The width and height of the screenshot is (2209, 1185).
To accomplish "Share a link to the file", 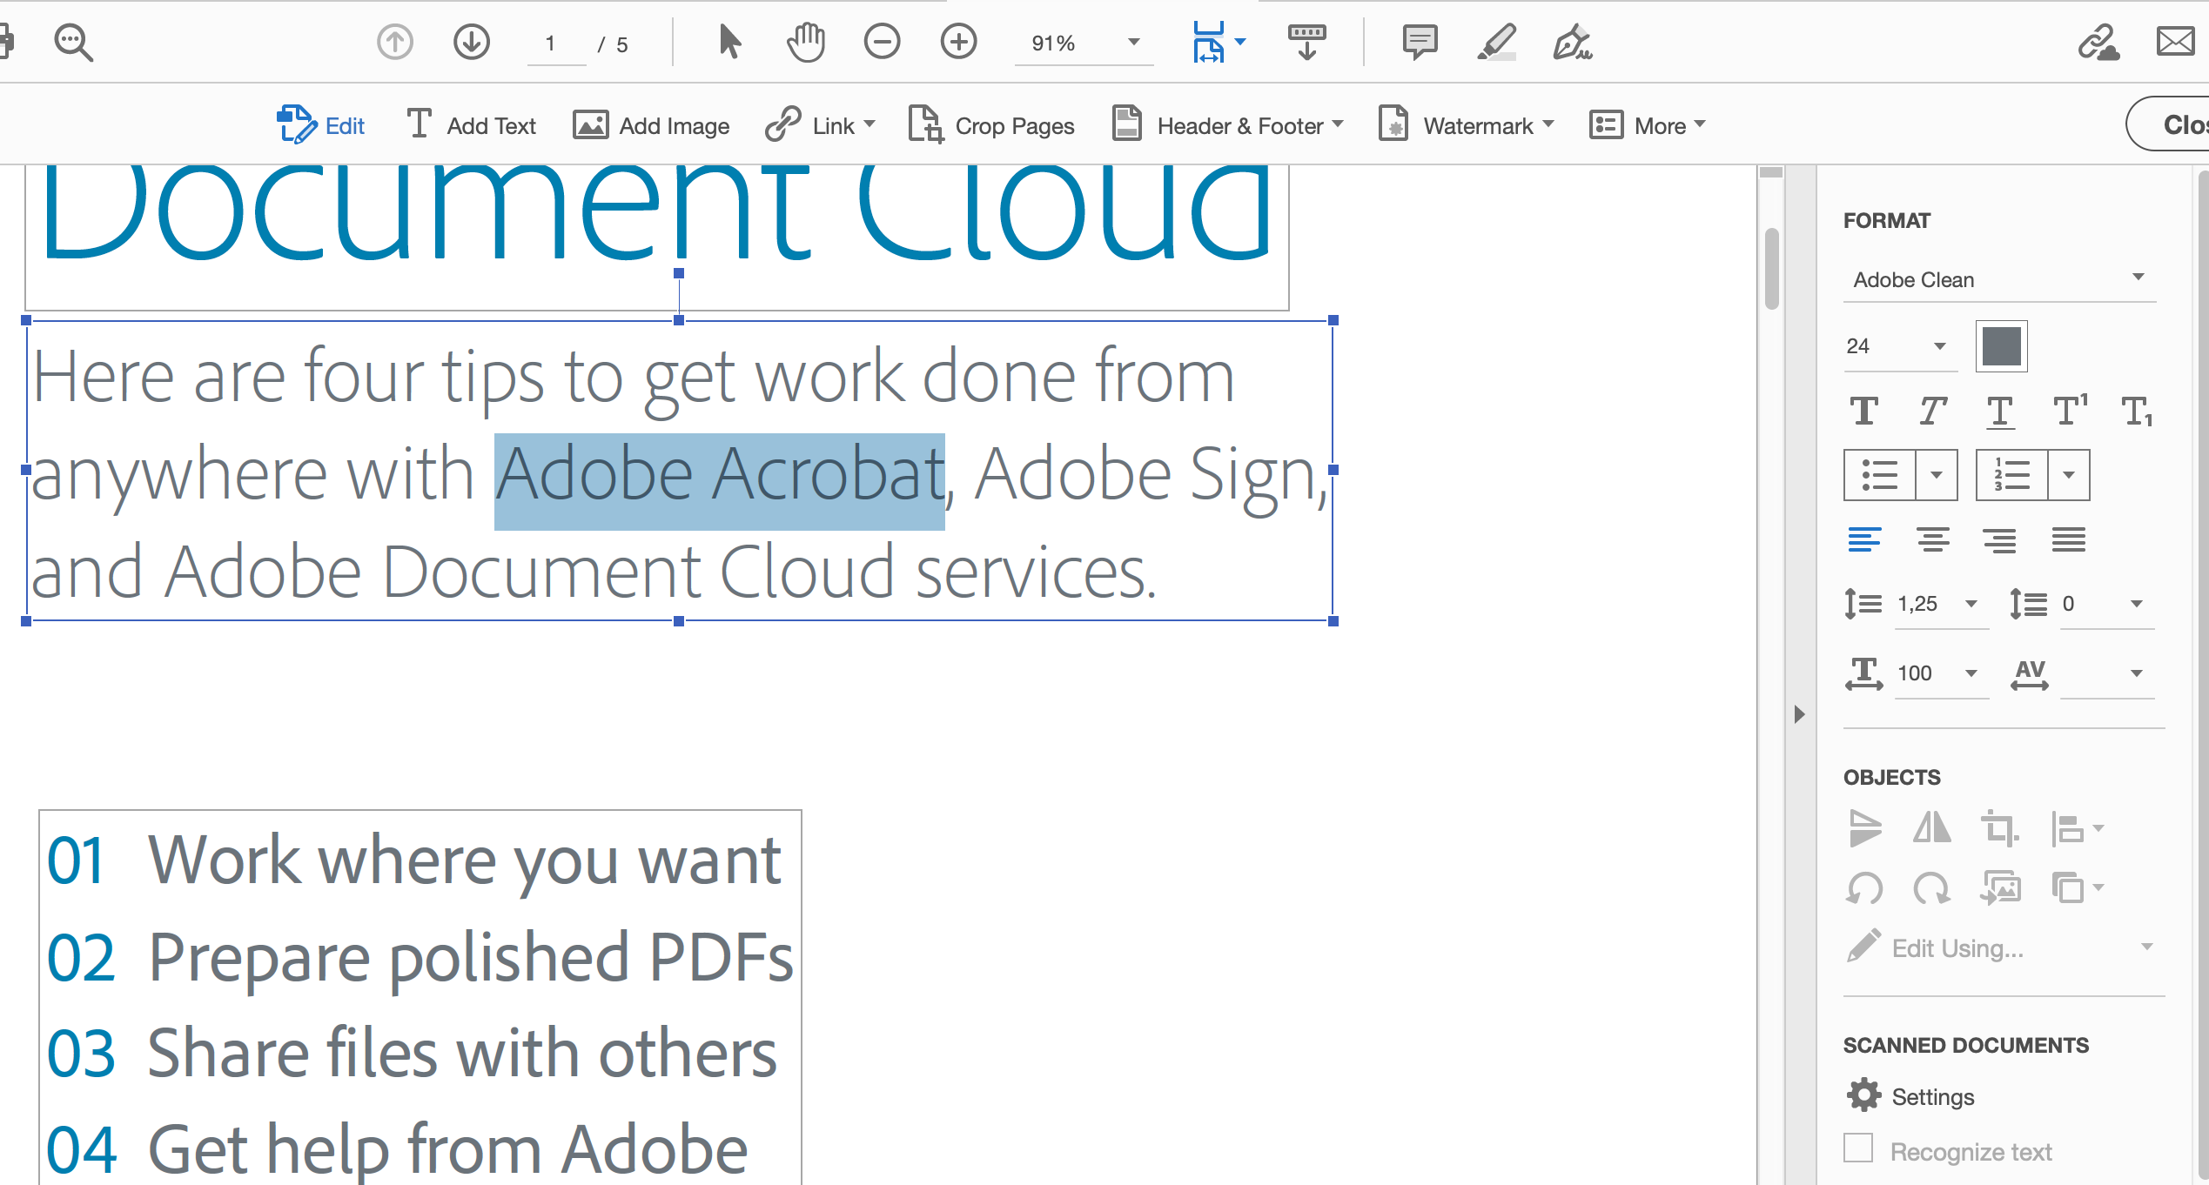I will point(2098,42).
